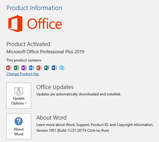Click the Skype for Business icon
The width and height of the screenshot is (159, 142).
(x=62, y=68)
